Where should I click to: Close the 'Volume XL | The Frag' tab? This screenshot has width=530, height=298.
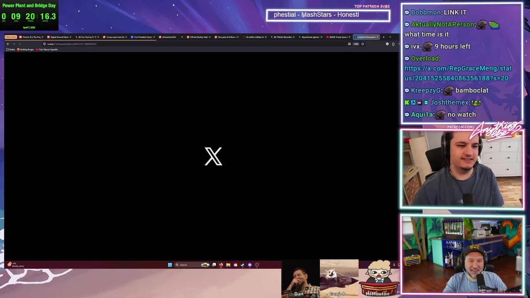[42, 37]
